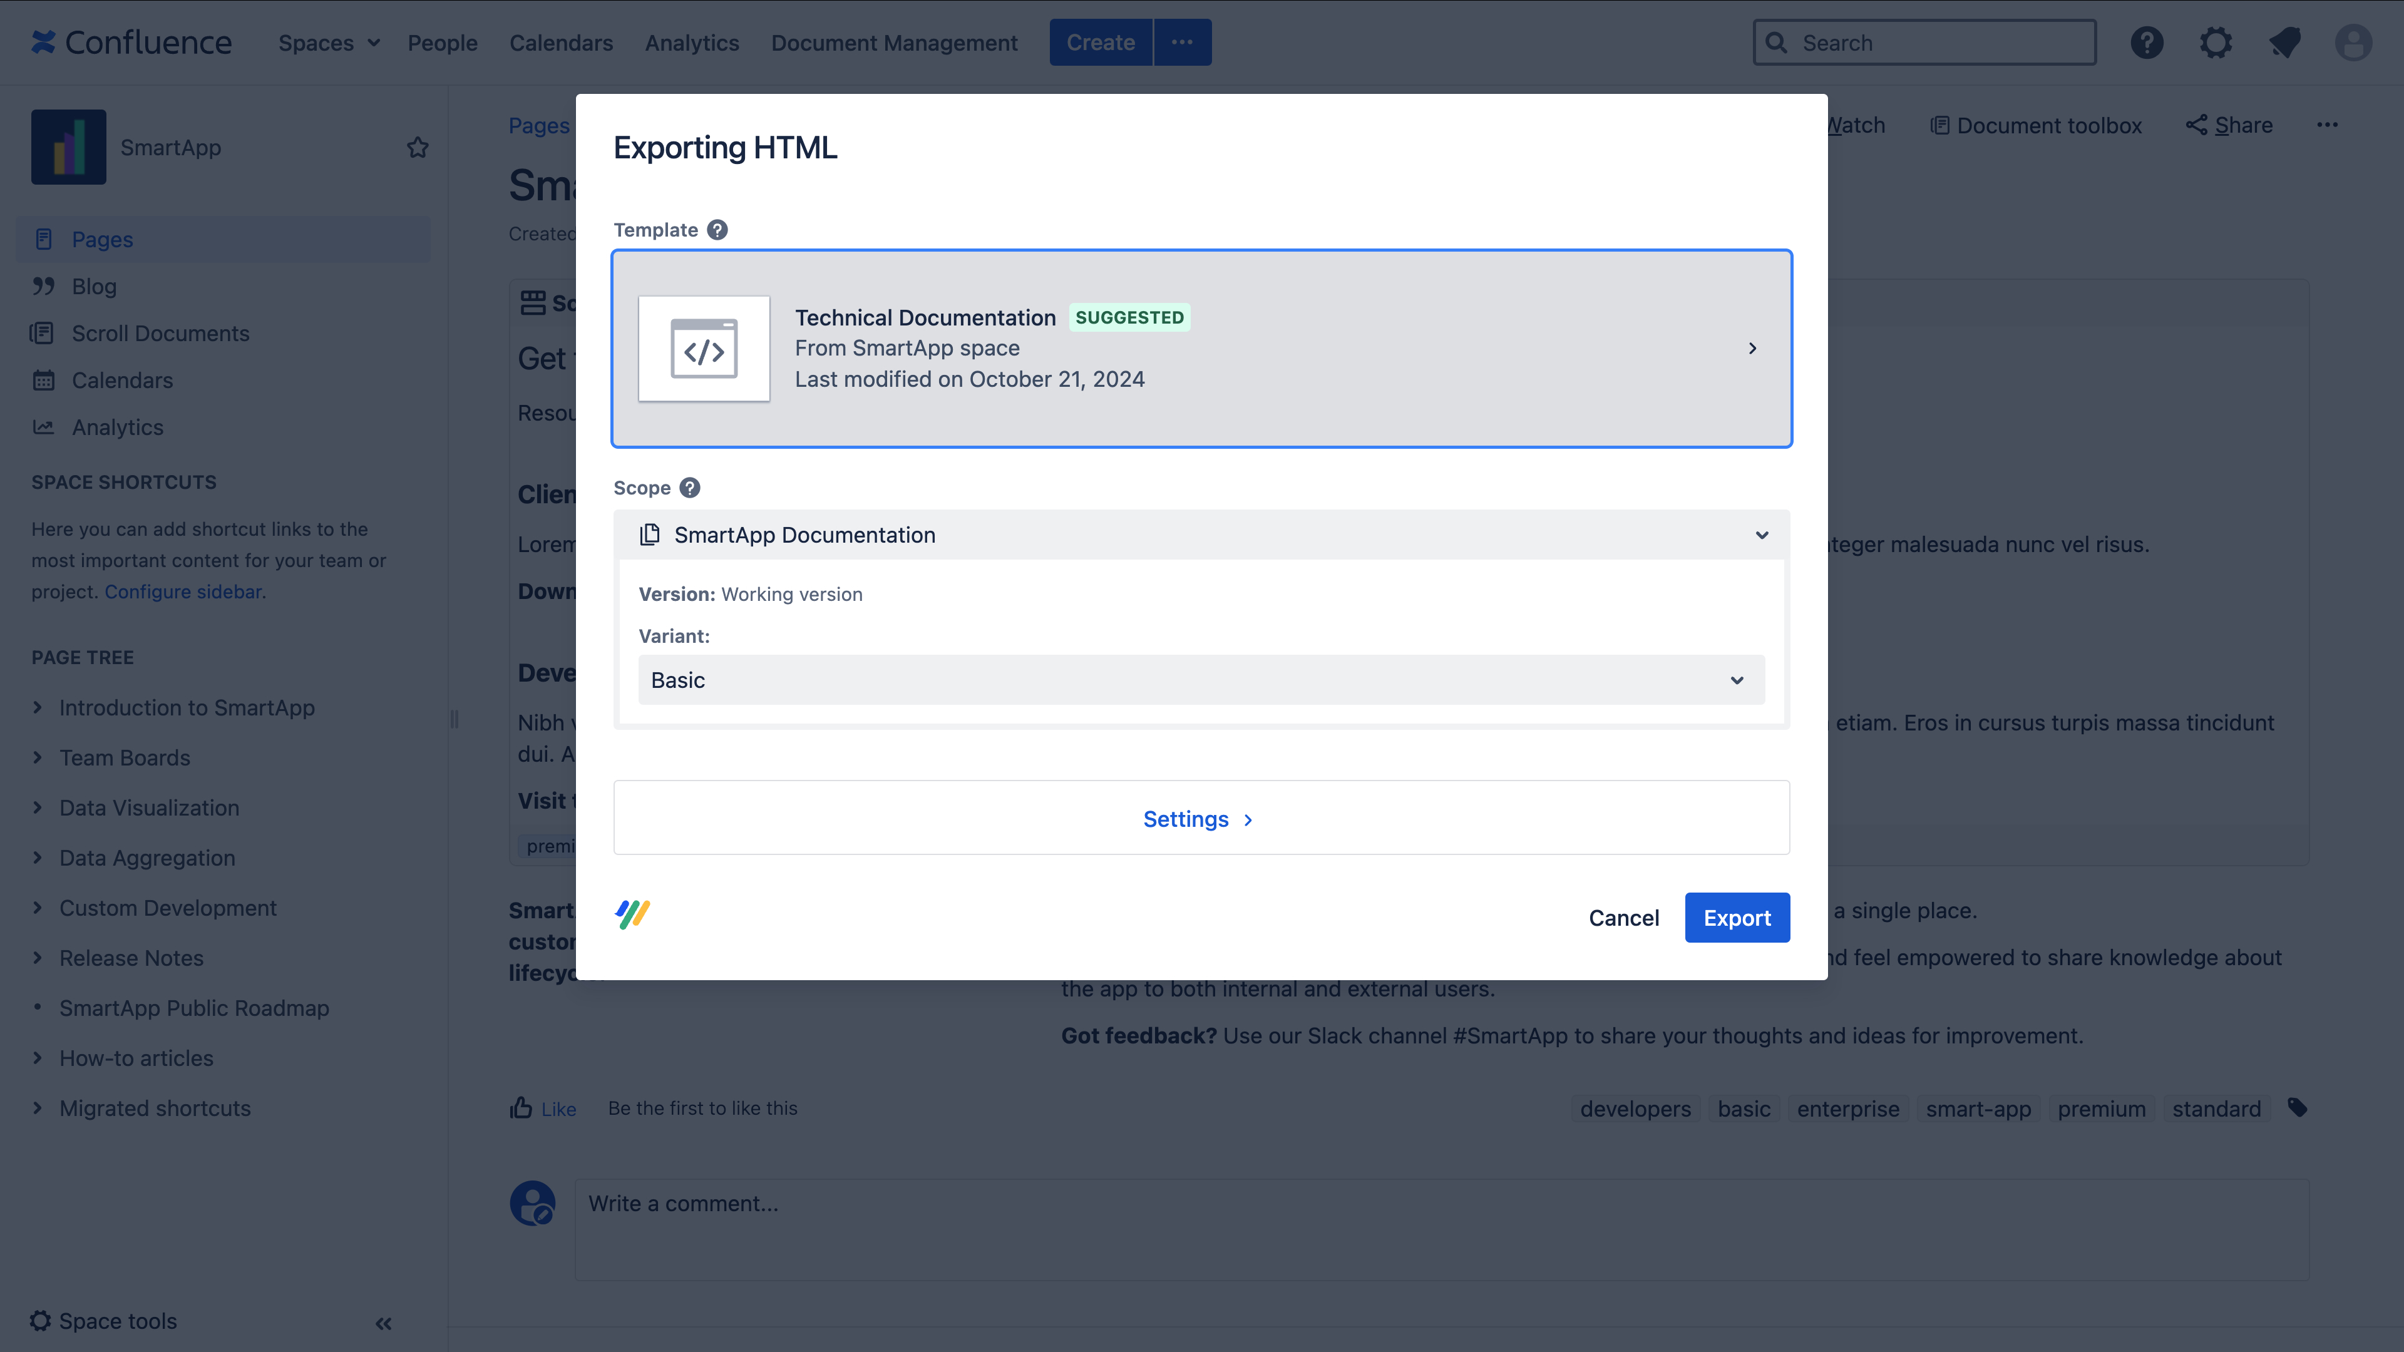Open the notifications icon in the header
This screenshot has height=1352, width=2404.
tap(2284, 43)
